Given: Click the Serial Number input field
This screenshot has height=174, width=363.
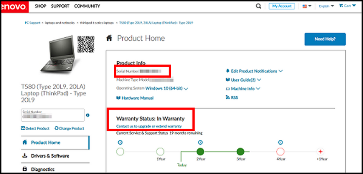Looking at the screenshot, I should pos(52,115).
